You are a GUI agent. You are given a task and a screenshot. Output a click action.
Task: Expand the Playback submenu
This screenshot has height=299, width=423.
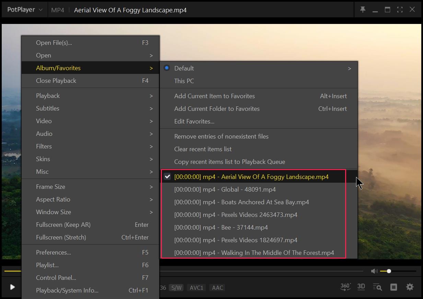coord(48,95)
